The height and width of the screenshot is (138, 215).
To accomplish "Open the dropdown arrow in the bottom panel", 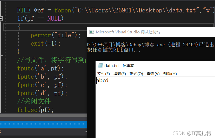I will [86, 132].
